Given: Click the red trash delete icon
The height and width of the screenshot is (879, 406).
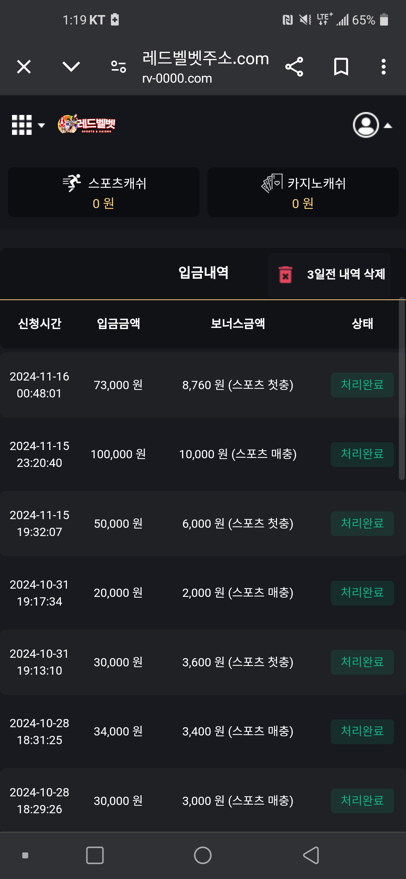Looking at the screenshot, I should (285, 274).
